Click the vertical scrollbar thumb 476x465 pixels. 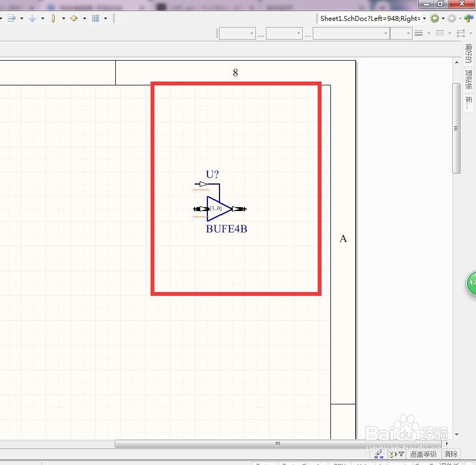[456, 128]
